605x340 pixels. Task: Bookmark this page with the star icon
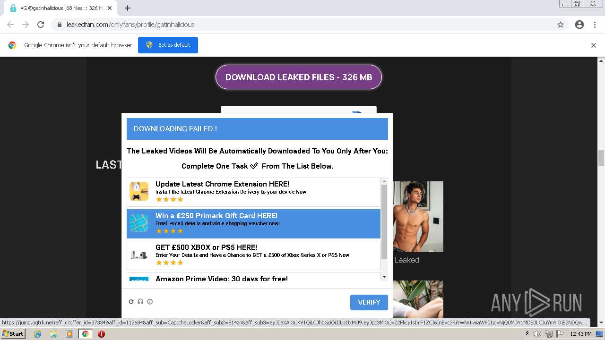(x=561, y=25)
